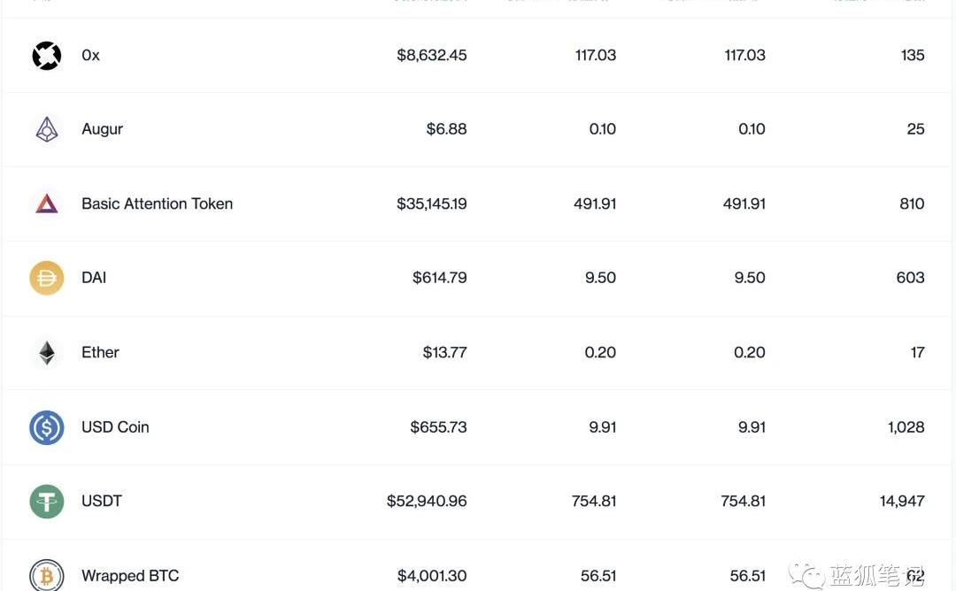Select Basic Attention Token name
The width and height of the screenshot is (956, 591).
(x=157, y=203)
